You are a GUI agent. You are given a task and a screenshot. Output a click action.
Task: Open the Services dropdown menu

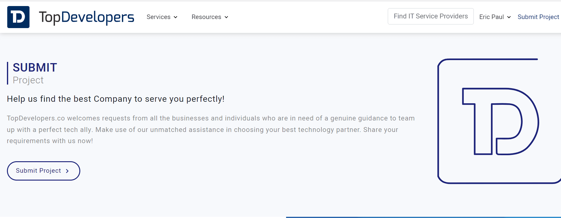159,17
